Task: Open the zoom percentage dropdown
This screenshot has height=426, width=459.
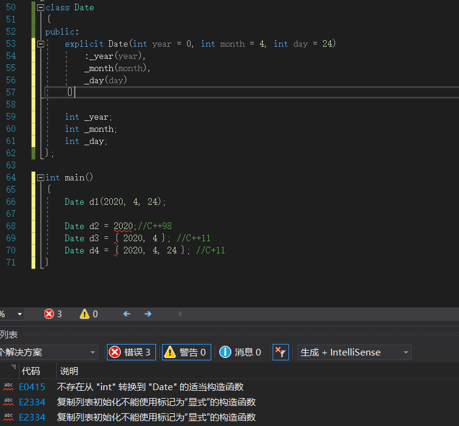Action: coord(19,314)
